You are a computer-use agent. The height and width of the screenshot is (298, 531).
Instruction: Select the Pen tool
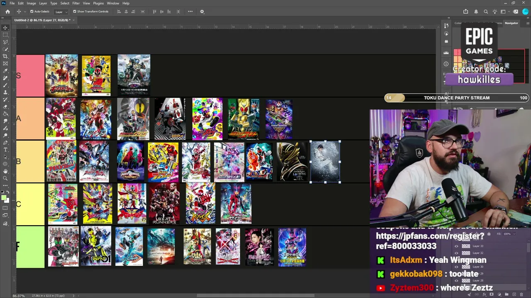coord(5,142)
